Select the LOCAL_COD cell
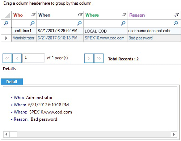Screen dimensions: 181x141 pyautogui.click(x=105, y=31)
